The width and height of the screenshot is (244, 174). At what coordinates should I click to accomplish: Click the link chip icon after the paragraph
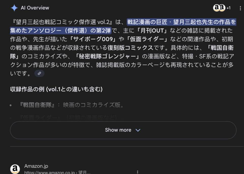[x=39, y=73]
